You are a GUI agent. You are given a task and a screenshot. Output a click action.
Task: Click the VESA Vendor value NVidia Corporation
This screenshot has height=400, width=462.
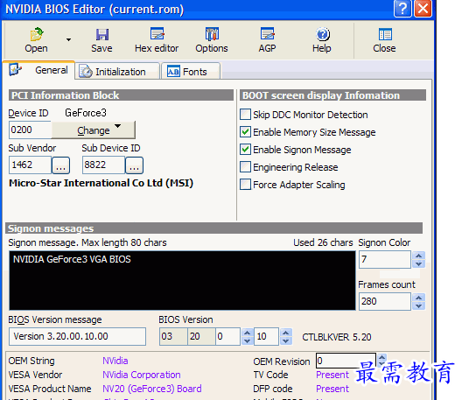(142, 375)
